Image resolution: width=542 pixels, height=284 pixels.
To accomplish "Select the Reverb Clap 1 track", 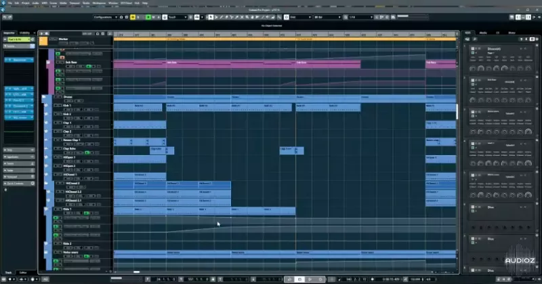I will (x=72, y=140).
